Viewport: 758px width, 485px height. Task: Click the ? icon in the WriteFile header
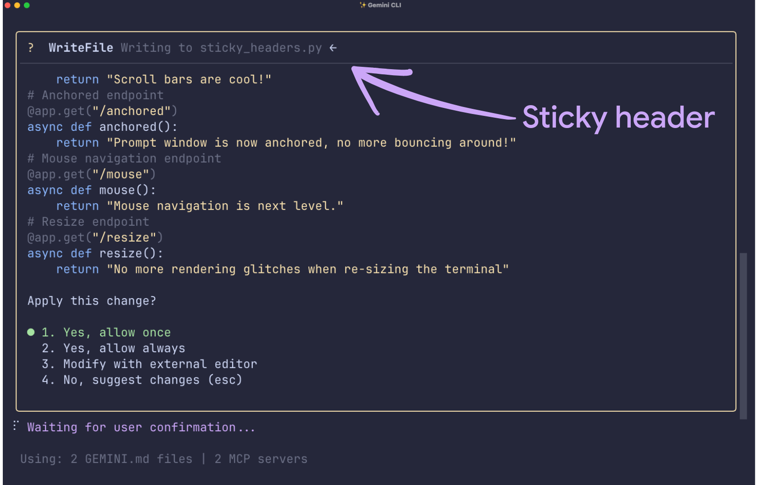click(31, 47)
